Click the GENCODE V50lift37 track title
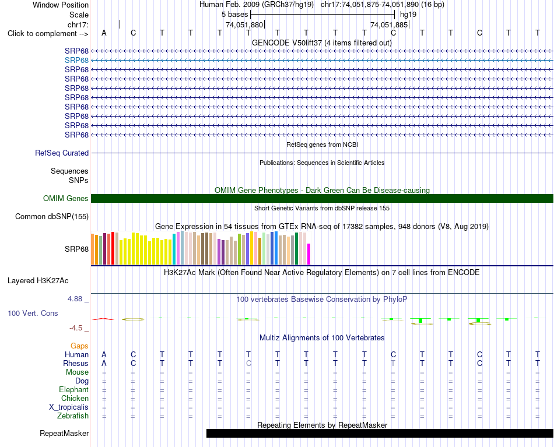 click(x=321, y=43)
